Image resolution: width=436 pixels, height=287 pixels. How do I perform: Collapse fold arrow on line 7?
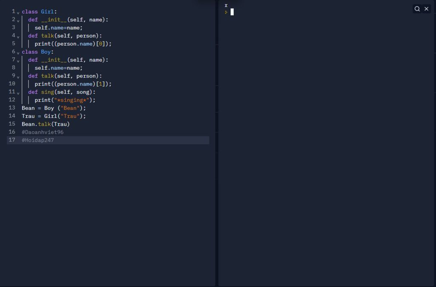18,61
